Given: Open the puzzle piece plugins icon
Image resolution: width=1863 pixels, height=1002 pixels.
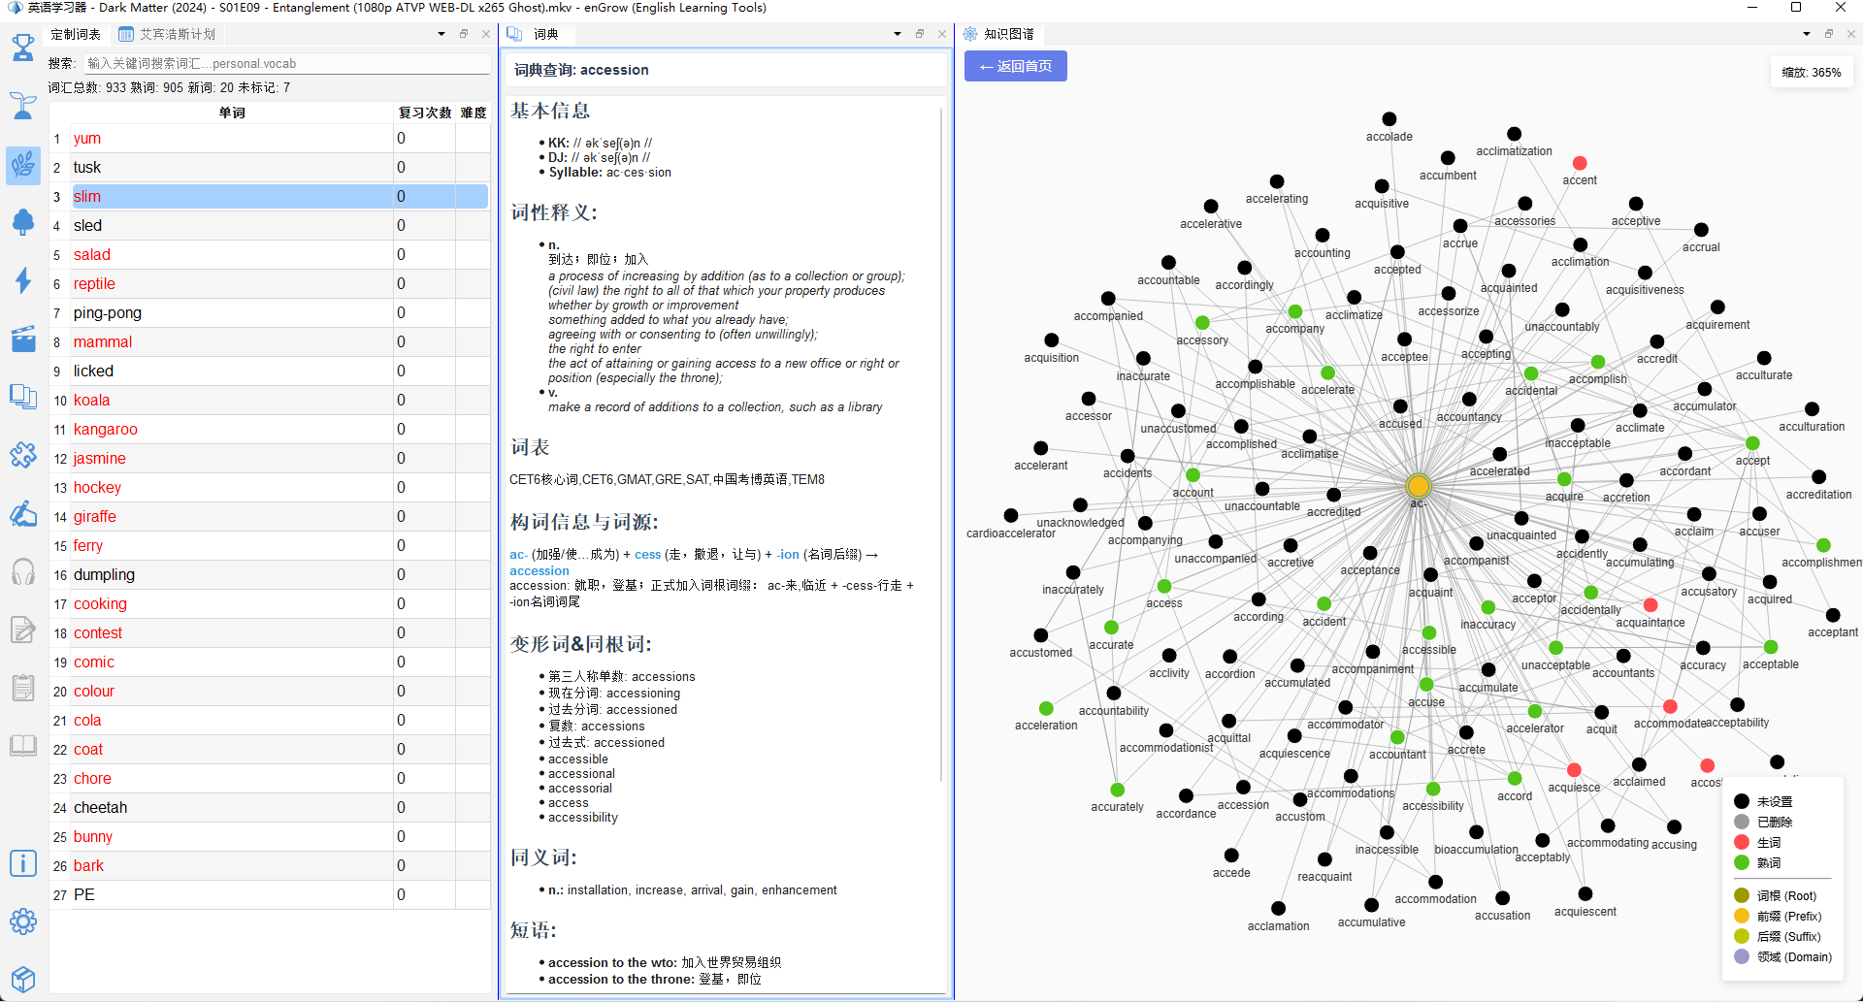Looking at the screenshot, I should (23, 455).
